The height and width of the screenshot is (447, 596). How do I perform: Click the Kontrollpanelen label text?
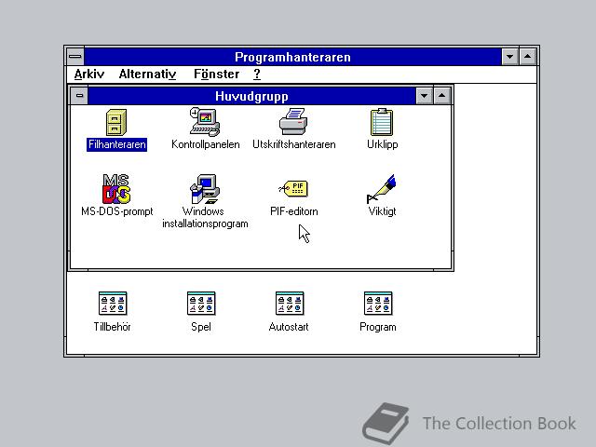205,144
